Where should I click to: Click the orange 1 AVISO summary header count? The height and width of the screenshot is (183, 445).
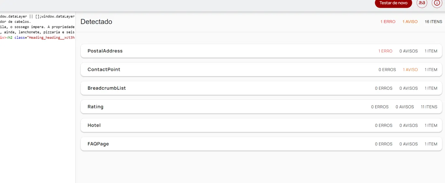tap(410, 22)
